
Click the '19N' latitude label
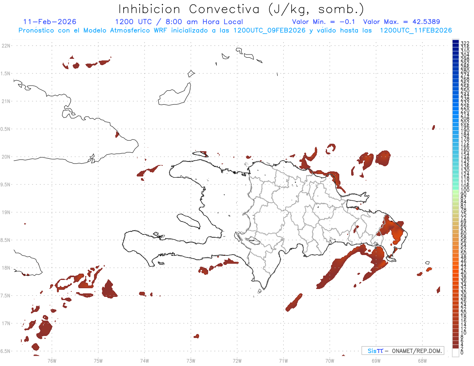[6, 212]
